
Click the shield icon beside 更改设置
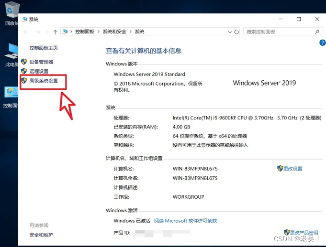pyautogui.click(x=280, y=168)
